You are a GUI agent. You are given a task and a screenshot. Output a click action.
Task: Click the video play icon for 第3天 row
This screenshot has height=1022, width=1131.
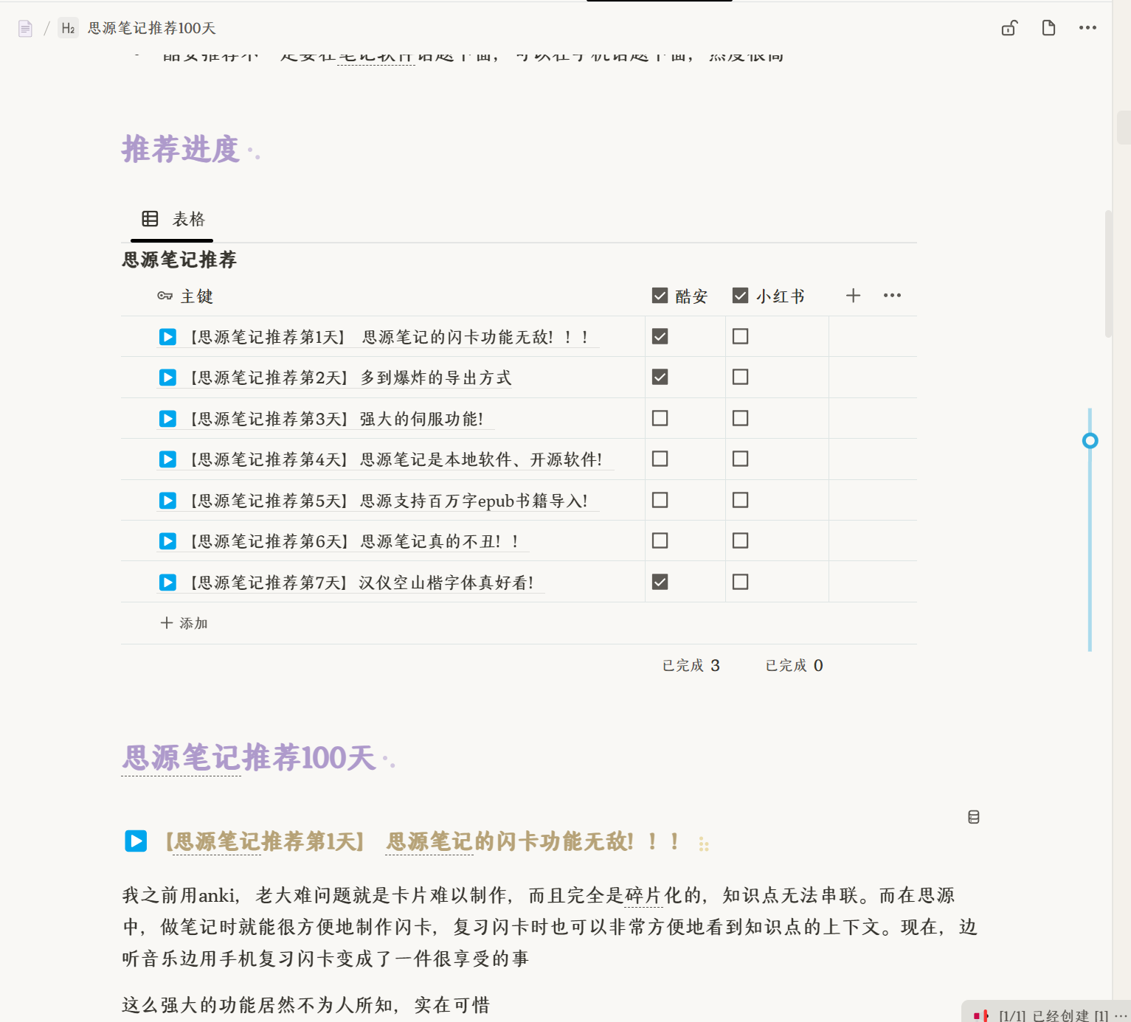click(x=167, y=418)
